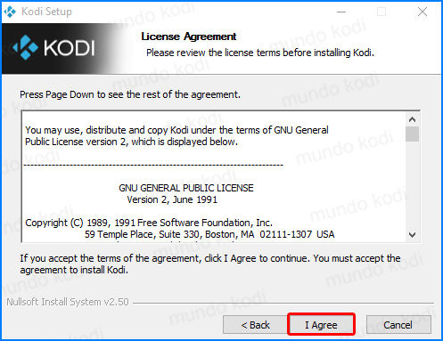The image size is (443, 341).
Task: Click the KODI logo in the header banner
Action: 53,47
